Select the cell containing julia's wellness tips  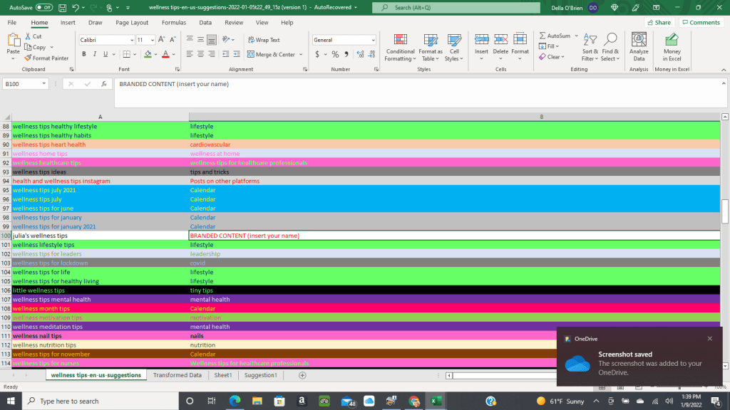[x=100, y=236]
